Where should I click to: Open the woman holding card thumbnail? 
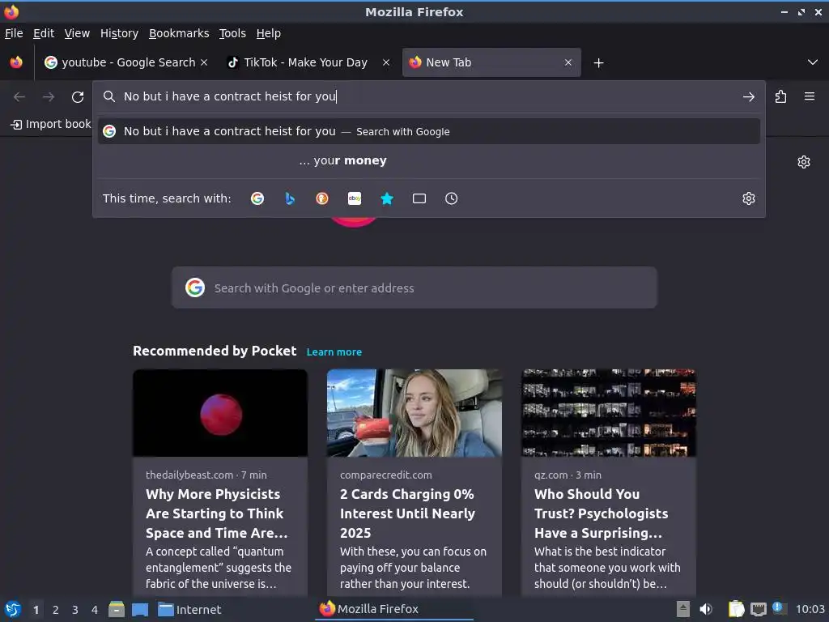pyautogui.click(x=414, y=412)
